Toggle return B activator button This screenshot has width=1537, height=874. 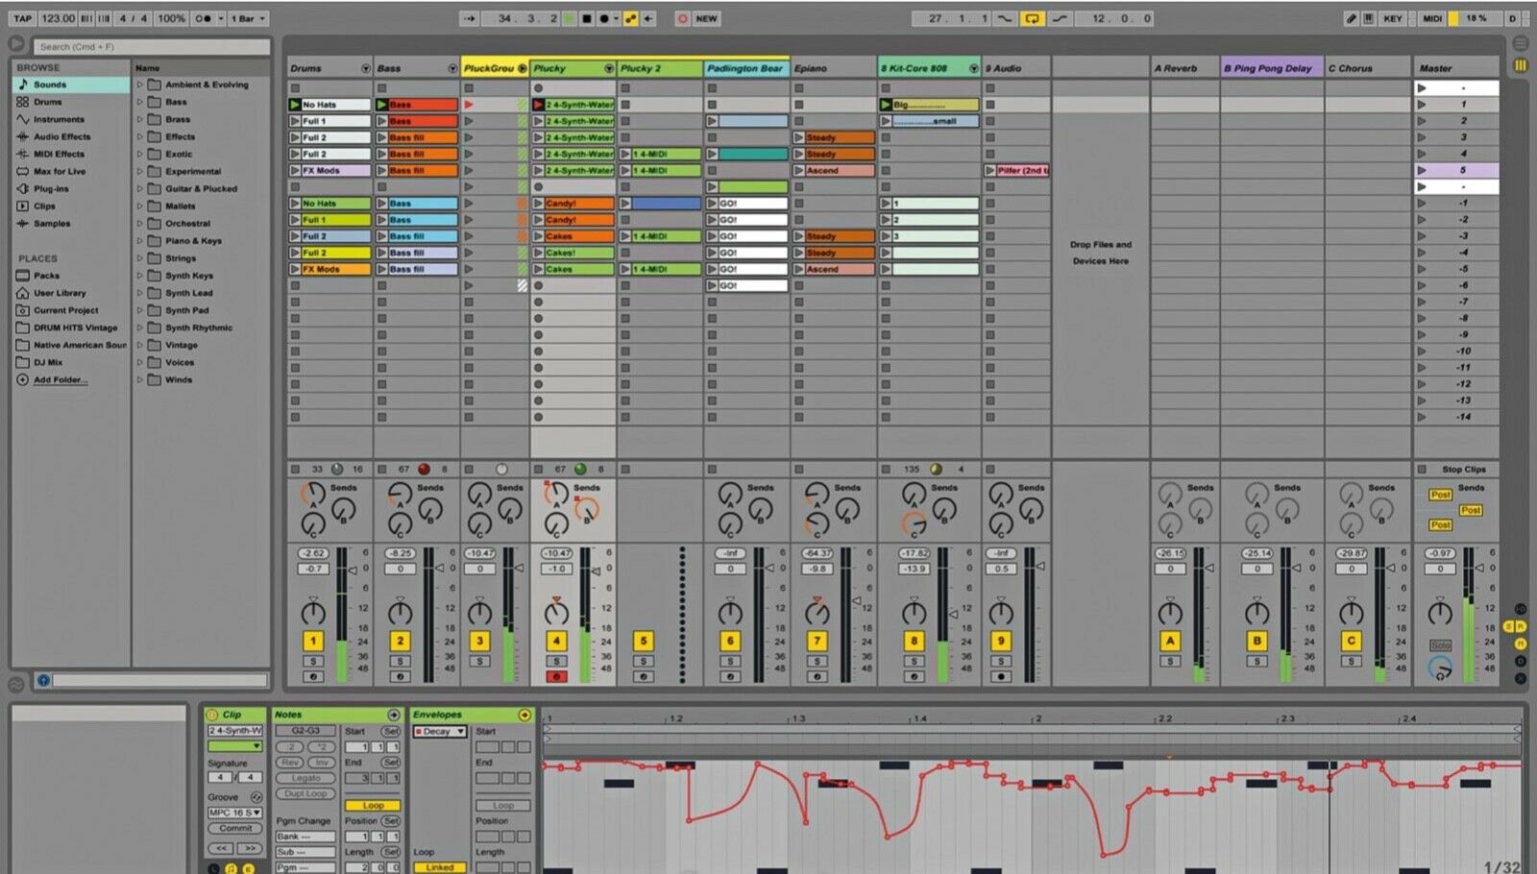point(1256,641)
